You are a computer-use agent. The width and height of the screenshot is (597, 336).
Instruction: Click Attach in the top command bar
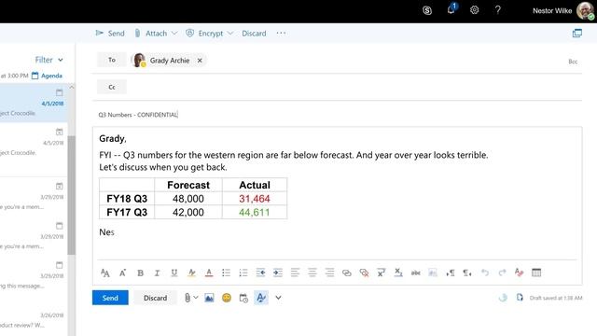tap(151, 34)
